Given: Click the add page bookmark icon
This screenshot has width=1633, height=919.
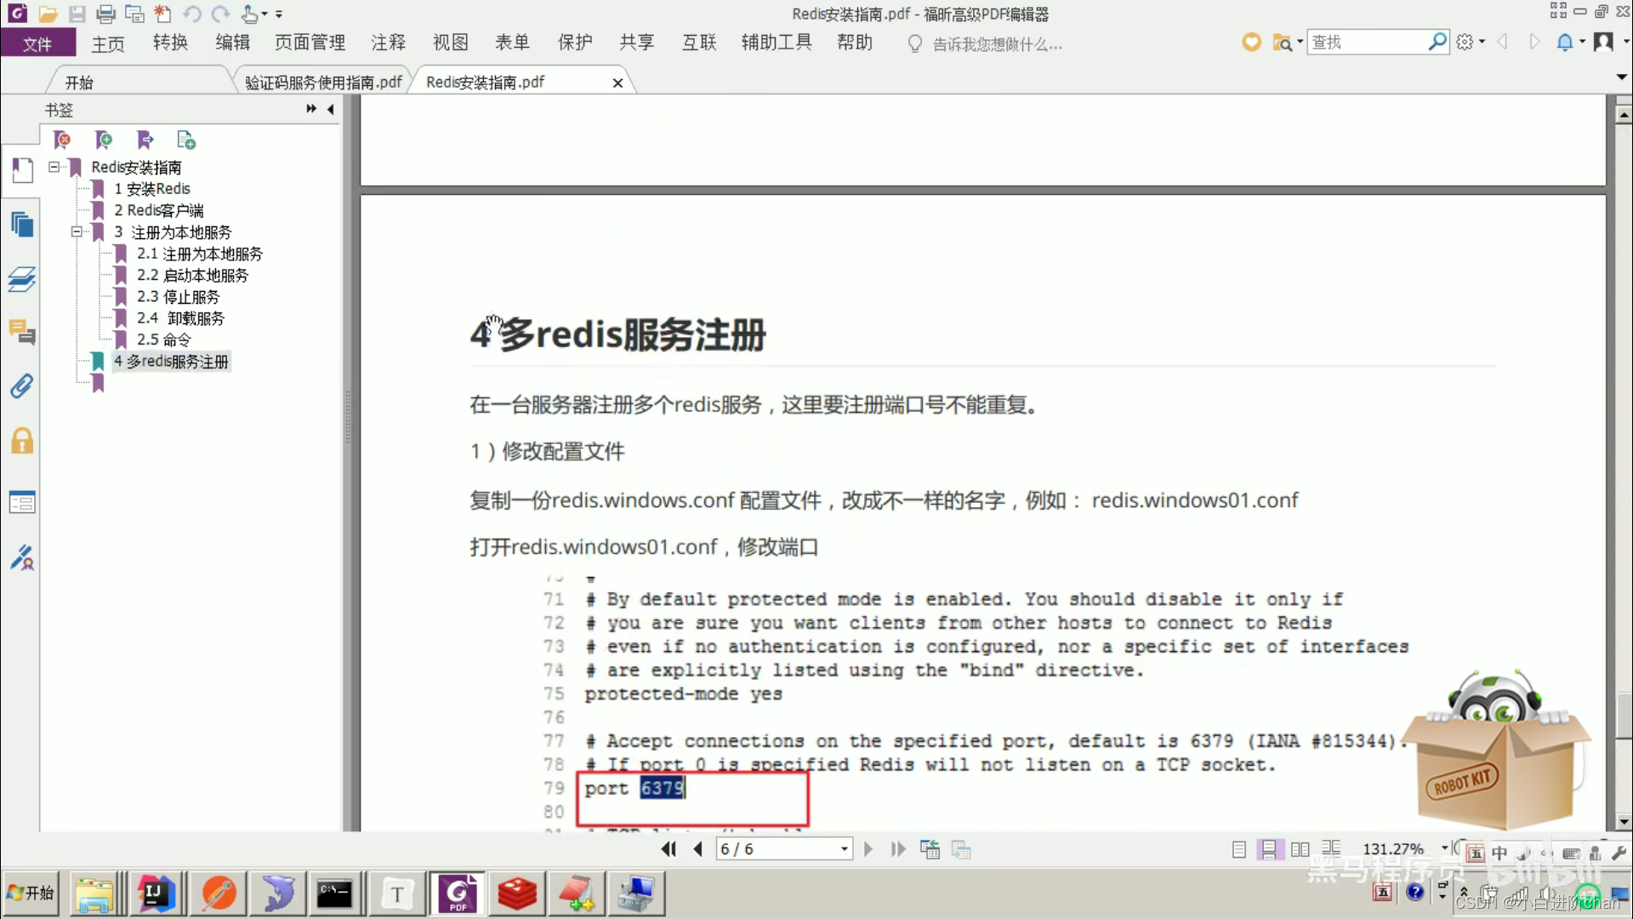Looking at the screenshot, I should point(186,140).
